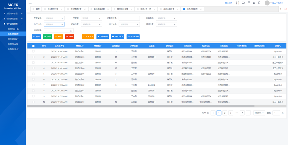
Task: Open 物流状态一览 in the sidebar
Action: [13, 29]
